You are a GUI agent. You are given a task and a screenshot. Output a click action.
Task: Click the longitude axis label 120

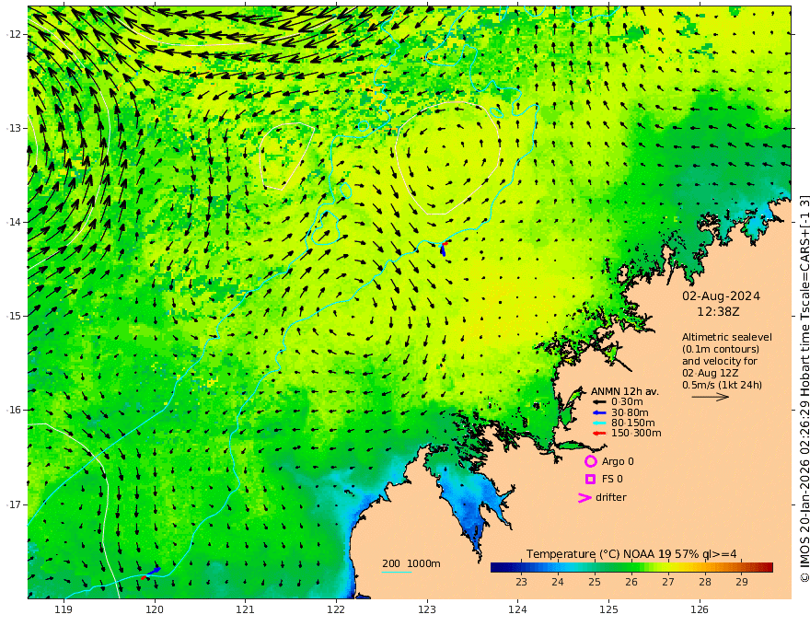click(155, 610)
